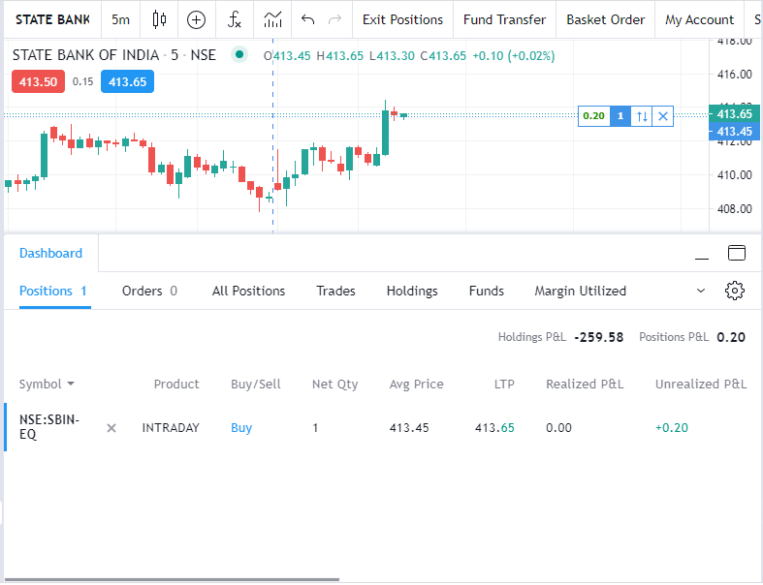This screenshot has width=763, height=585.
Task: Change the 5m chart interval
Action: [x=120, y=19]
